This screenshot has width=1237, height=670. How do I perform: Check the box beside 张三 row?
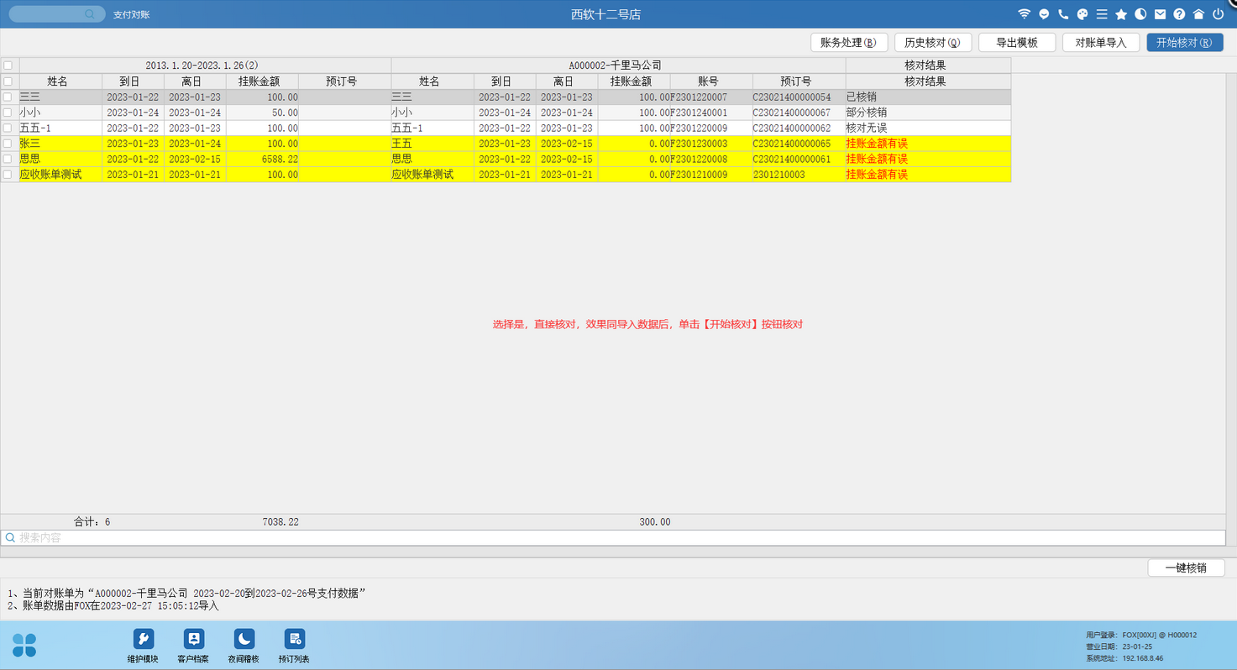8,144
